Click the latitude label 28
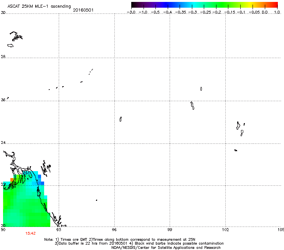The image size is (284, 250). tap(3, 57)
